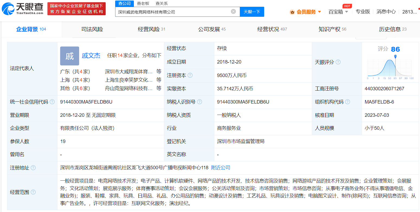Select organization code MA5FELDB-6
The height and width of the screenshot is (212, 420).
[x=379, y=102]
